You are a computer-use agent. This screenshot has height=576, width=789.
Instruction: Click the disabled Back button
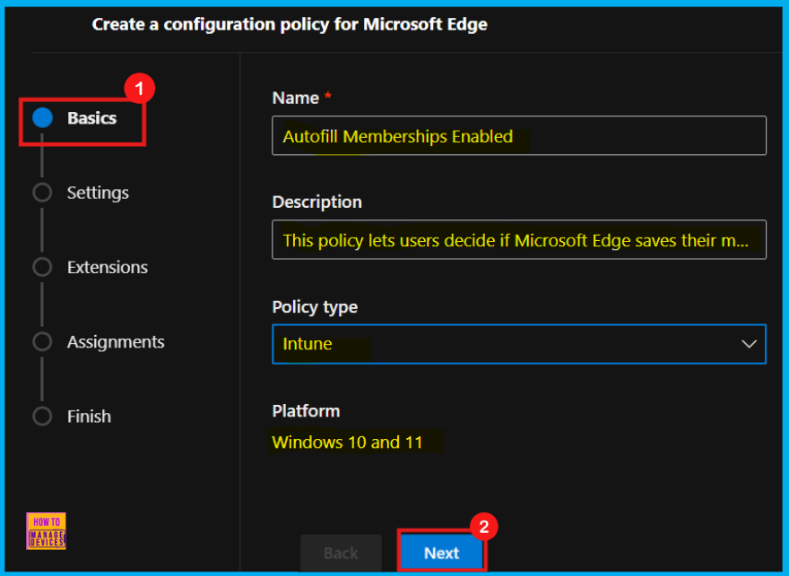pos(341,553)
